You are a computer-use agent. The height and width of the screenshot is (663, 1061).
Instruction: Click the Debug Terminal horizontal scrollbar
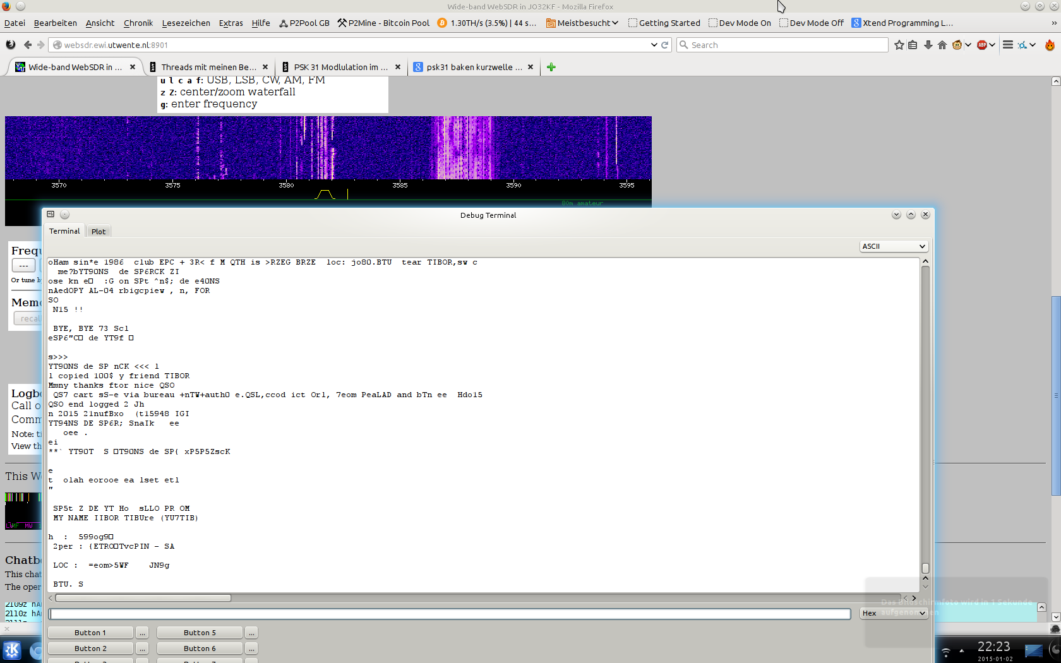tap(143, 597)
